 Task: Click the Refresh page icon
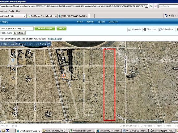151,6
